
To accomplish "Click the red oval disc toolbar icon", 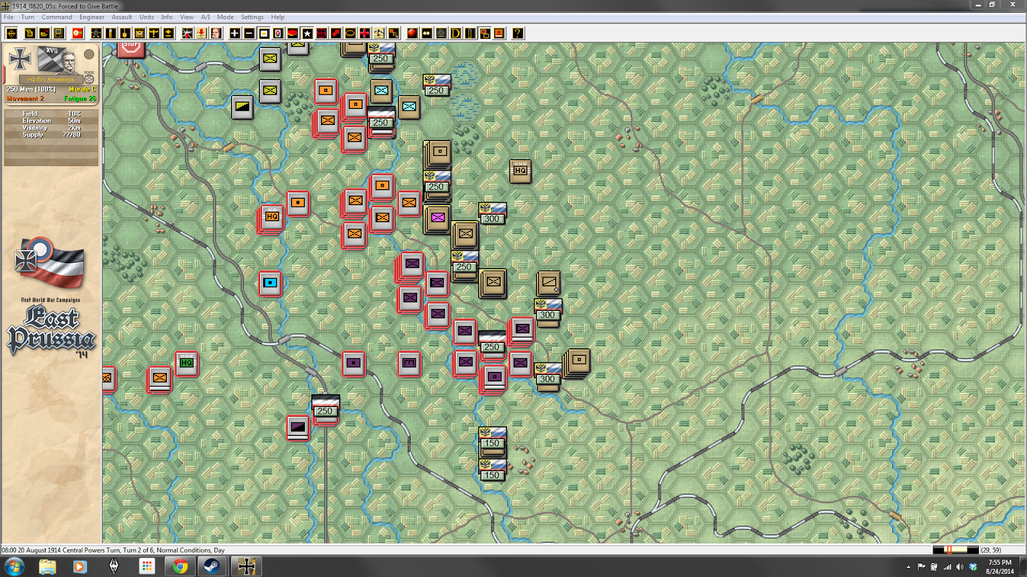I will 293,33.
